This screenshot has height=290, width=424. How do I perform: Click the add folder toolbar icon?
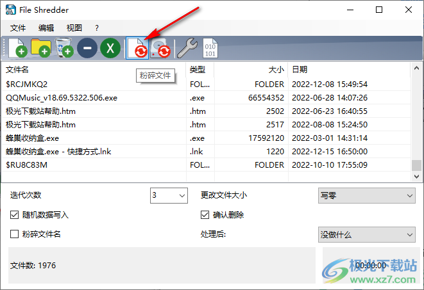tap(41, 48)
